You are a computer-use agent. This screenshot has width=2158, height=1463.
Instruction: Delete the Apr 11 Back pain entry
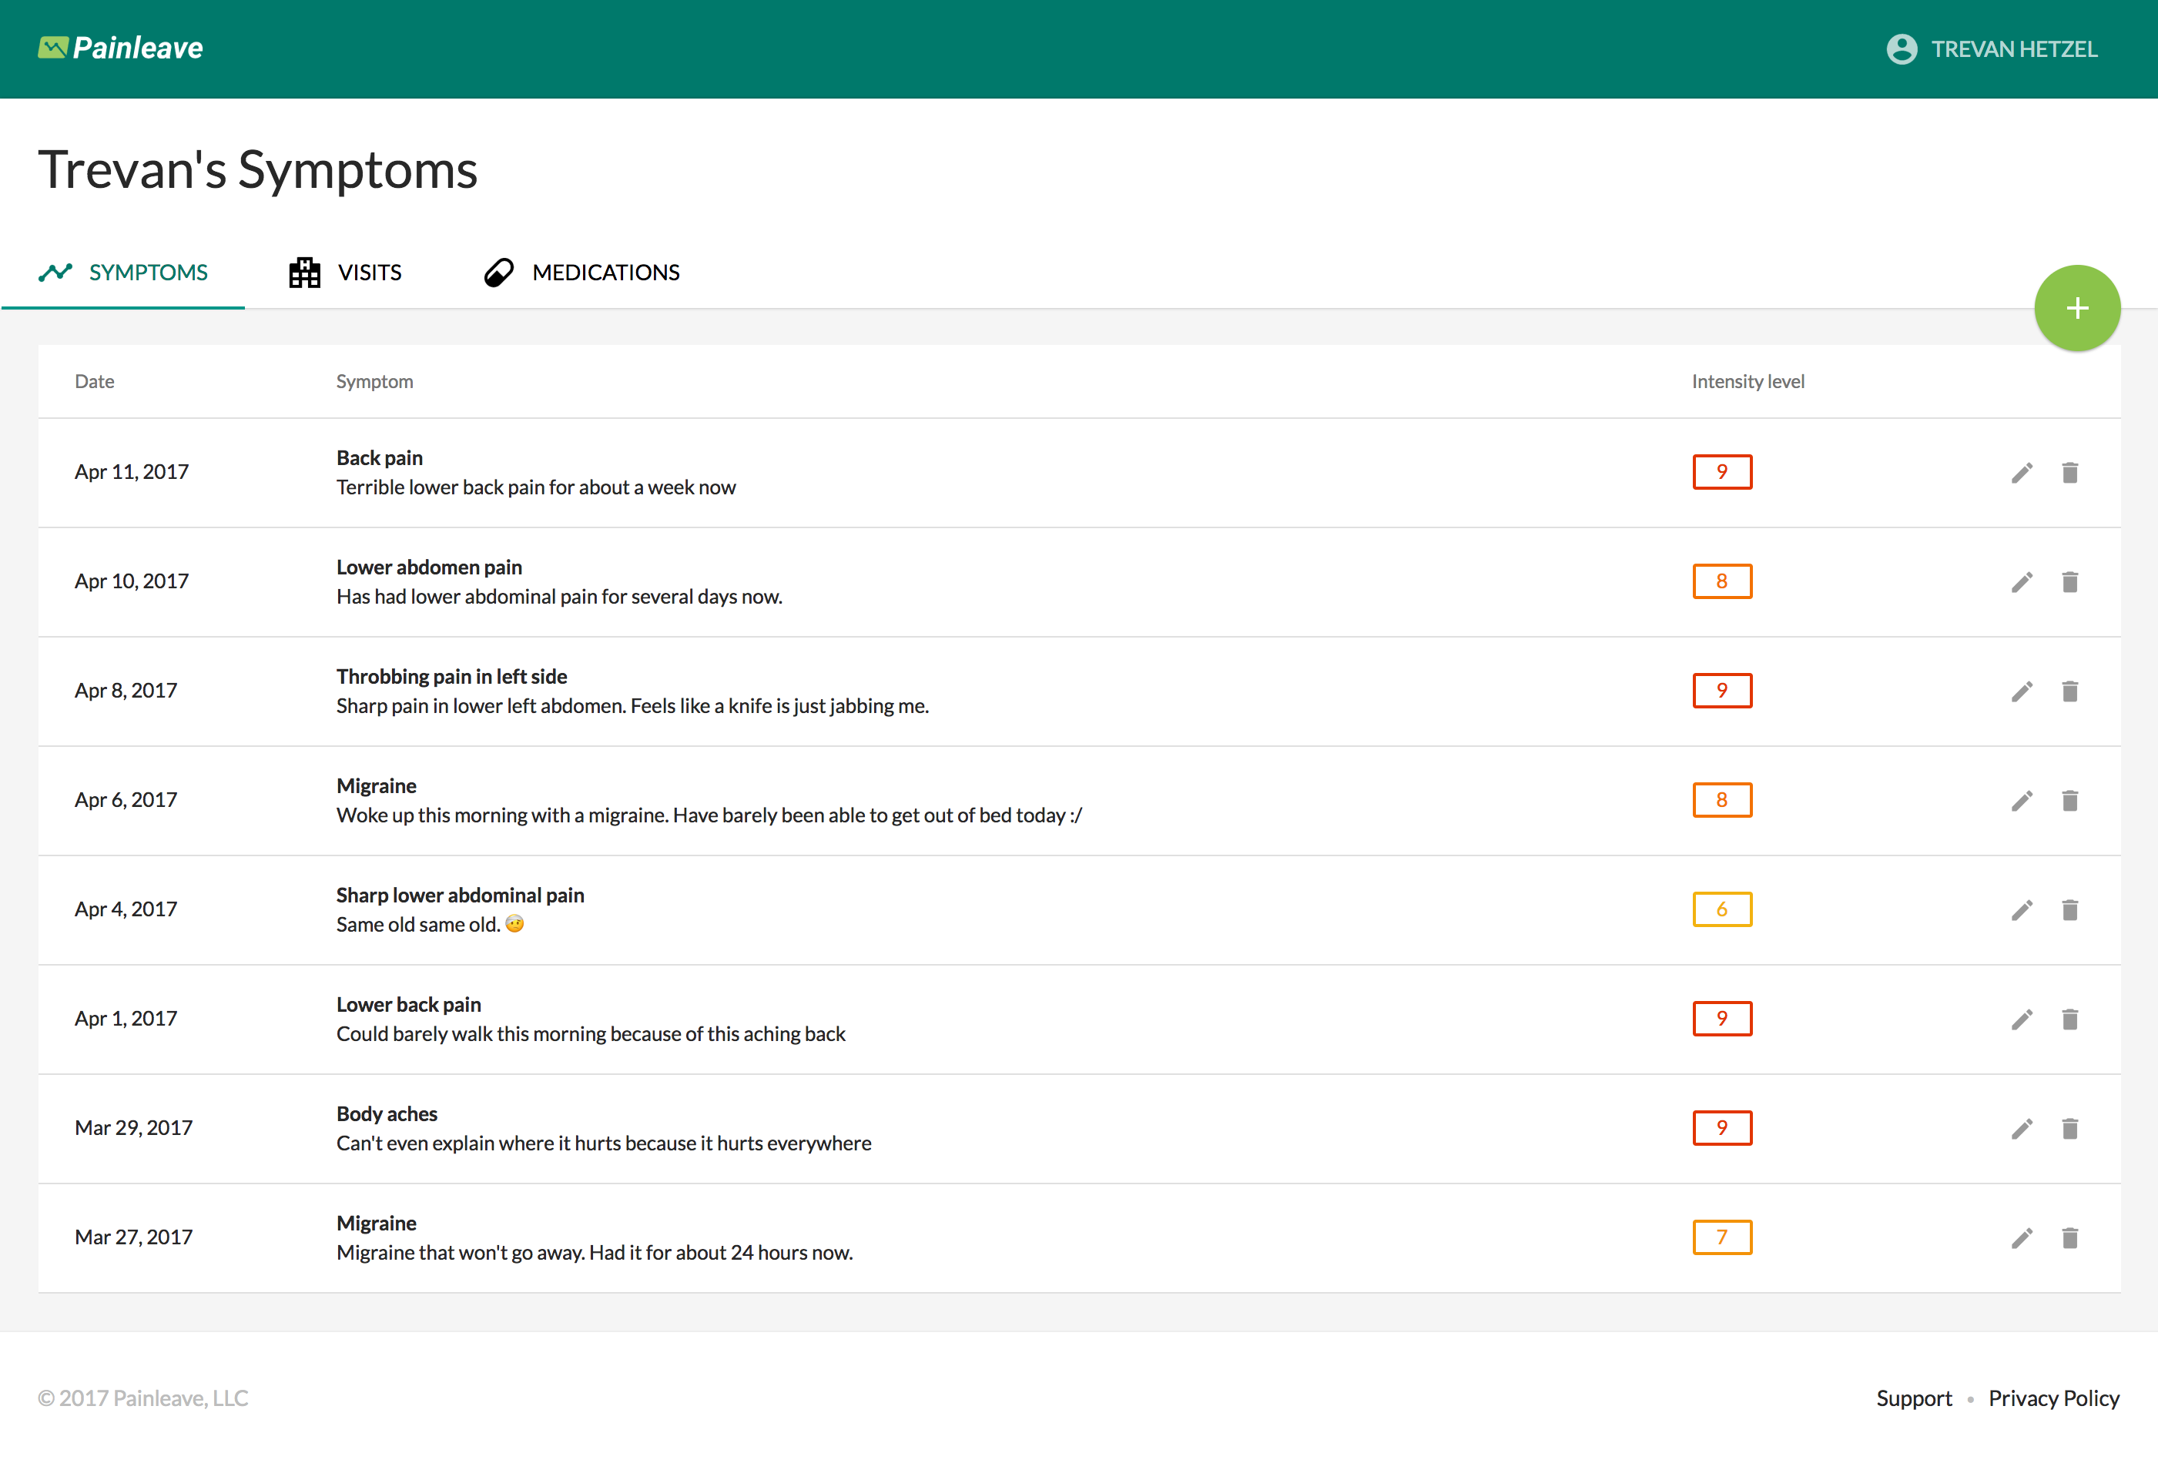(x=2069, y=474)
